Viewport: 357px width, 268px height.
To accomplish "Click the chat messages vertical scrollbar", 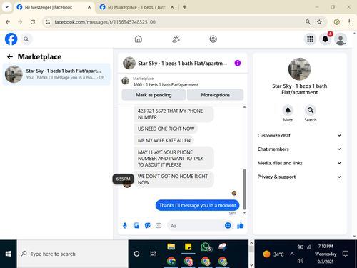I will point(244,189).
